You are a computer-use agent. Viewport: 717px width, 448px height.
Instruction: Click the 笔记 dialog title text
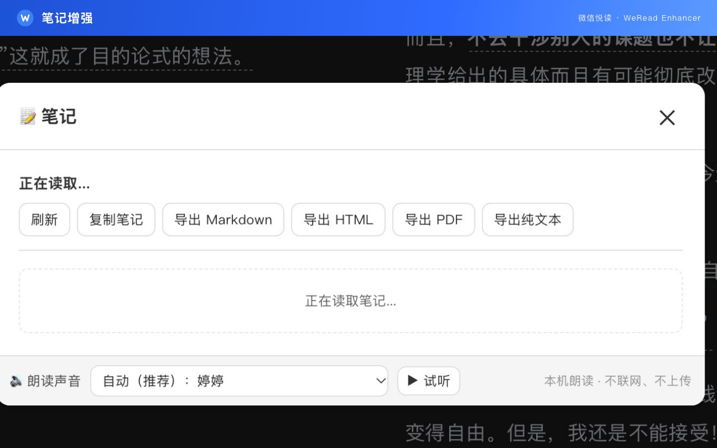59,116
